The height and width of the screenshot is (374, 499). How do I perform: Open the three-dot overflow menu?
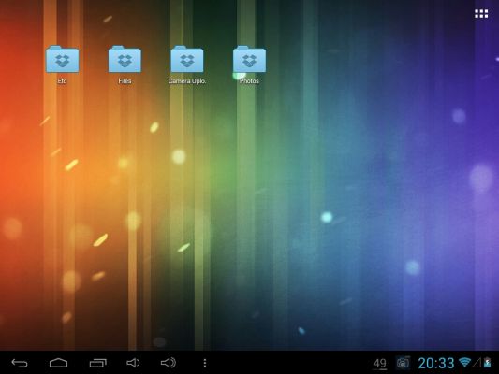205,363
